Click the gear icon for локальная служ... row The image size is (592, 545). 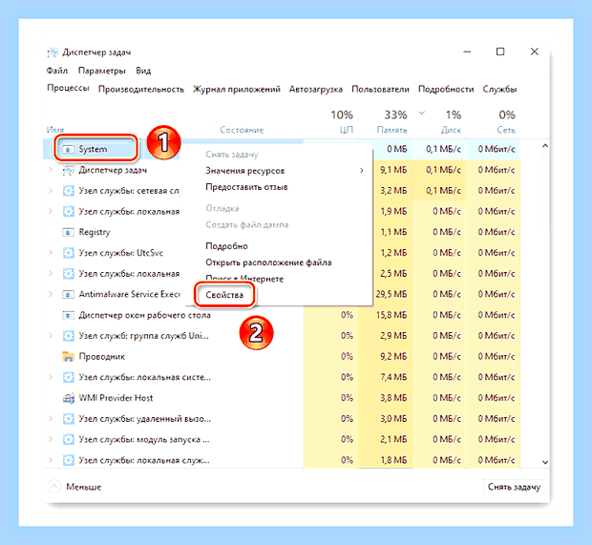[x=68, y=460]
